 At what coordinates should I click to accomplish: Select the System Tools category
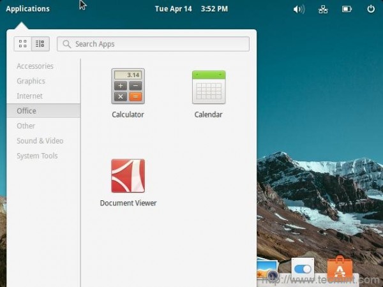43,156
